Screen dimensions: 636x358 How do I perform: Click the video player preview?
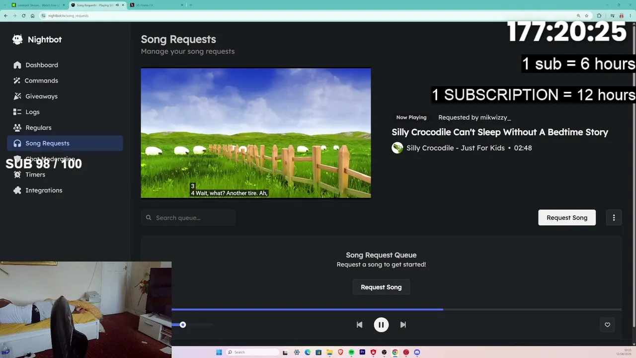tap(256, 133)
